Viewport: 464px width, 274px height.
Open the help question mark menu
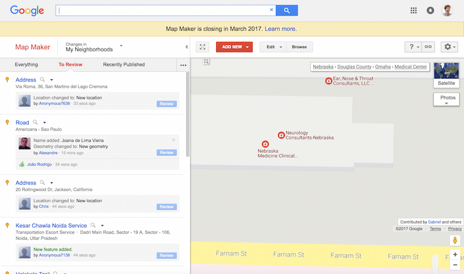click(x=413, y=47)
